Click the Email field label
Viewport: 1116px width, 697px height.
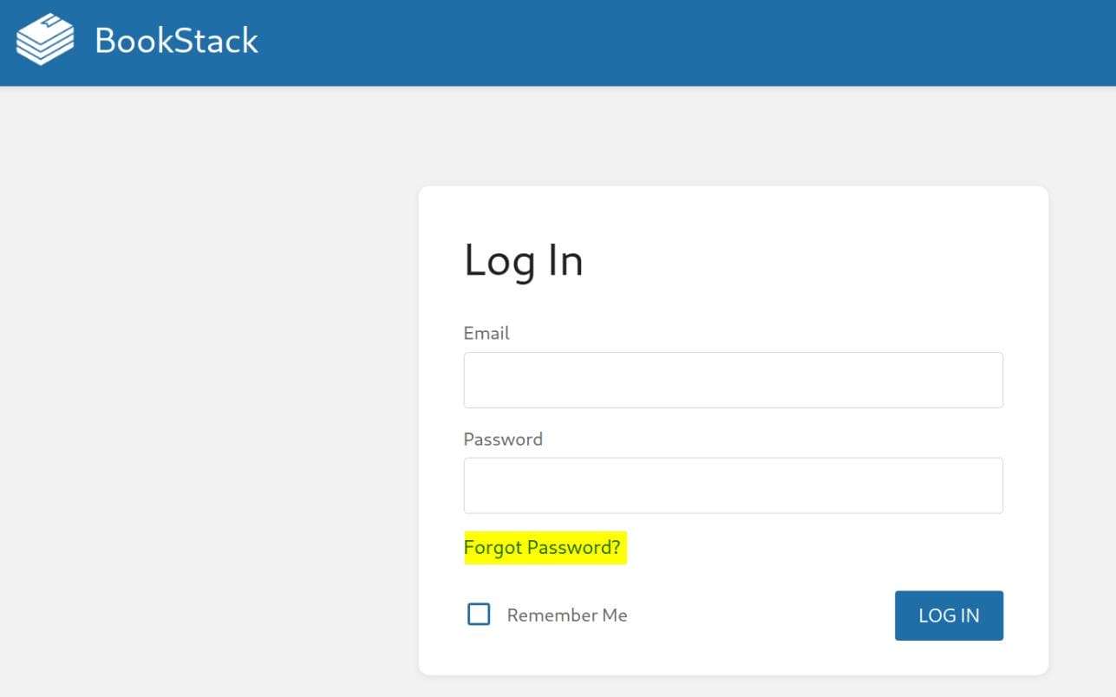pyautogui.click(x=486, y=333)
